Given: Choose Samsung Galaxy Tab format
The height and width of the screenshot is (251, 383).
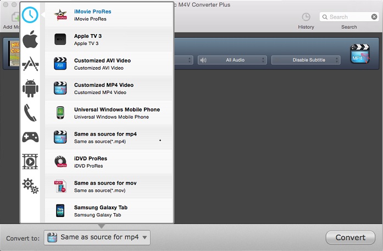Looking at the screenshot, I should click(x=109, y=210).
